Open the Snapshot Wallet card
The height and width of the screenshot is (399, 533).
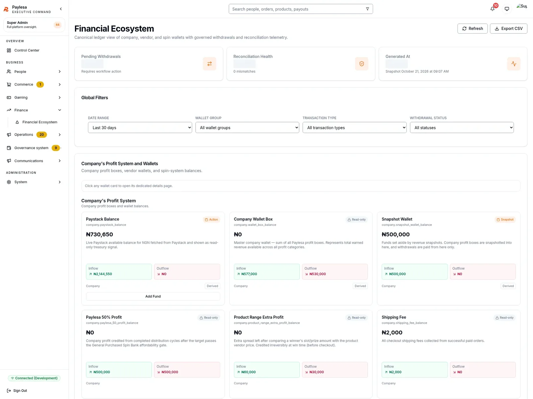448,258
